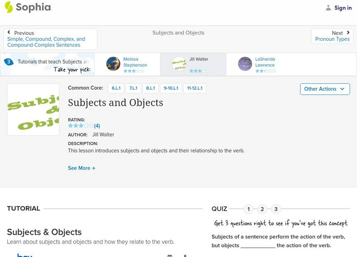Click quiz progress step 2
Viewport: 357px width, 257px height.
click(x=262, y=208)
